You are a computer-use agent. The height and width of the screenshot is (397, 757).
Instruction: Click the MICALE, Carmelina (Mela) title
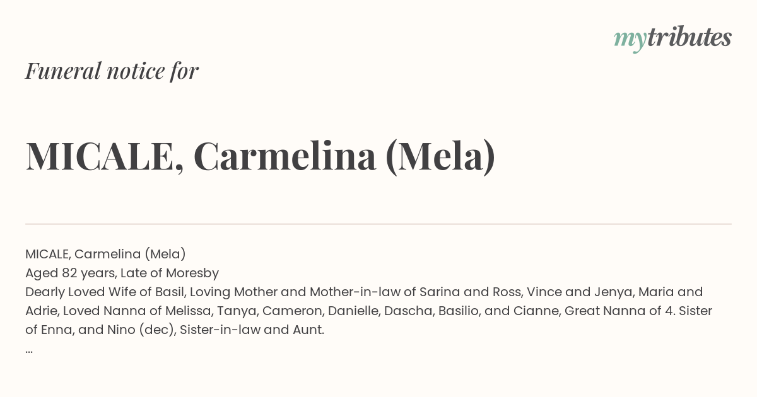[261, 156]
